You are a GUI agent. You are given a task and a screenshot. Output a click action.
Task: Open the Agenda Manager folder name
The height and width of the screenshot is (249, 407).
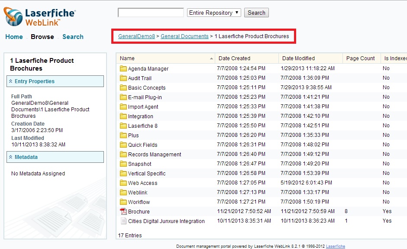click(148, 69)
